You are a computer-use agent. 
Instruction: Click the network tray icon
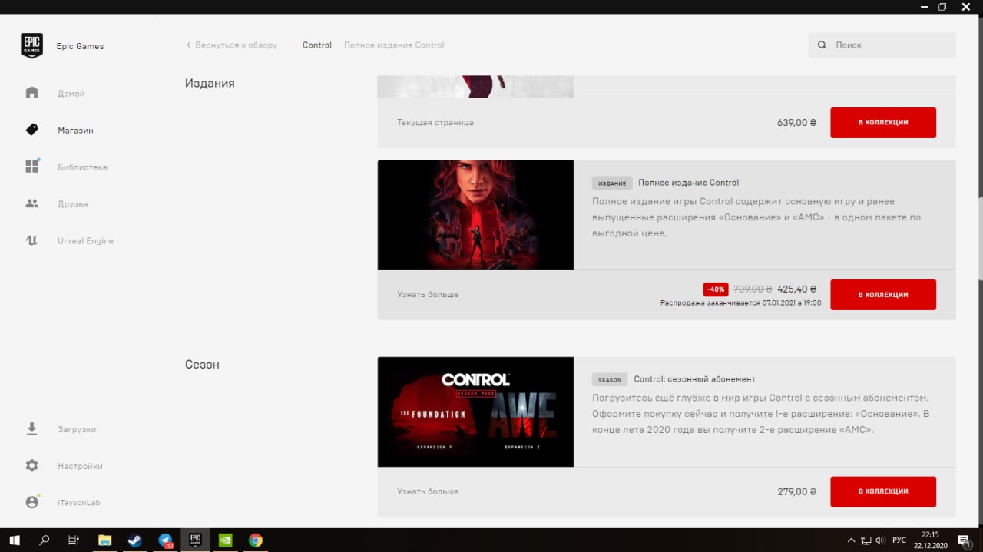click(x=866, y=540)
